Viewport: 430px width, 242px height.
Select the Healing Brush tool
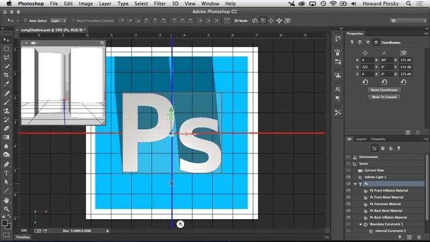point(6,93)
